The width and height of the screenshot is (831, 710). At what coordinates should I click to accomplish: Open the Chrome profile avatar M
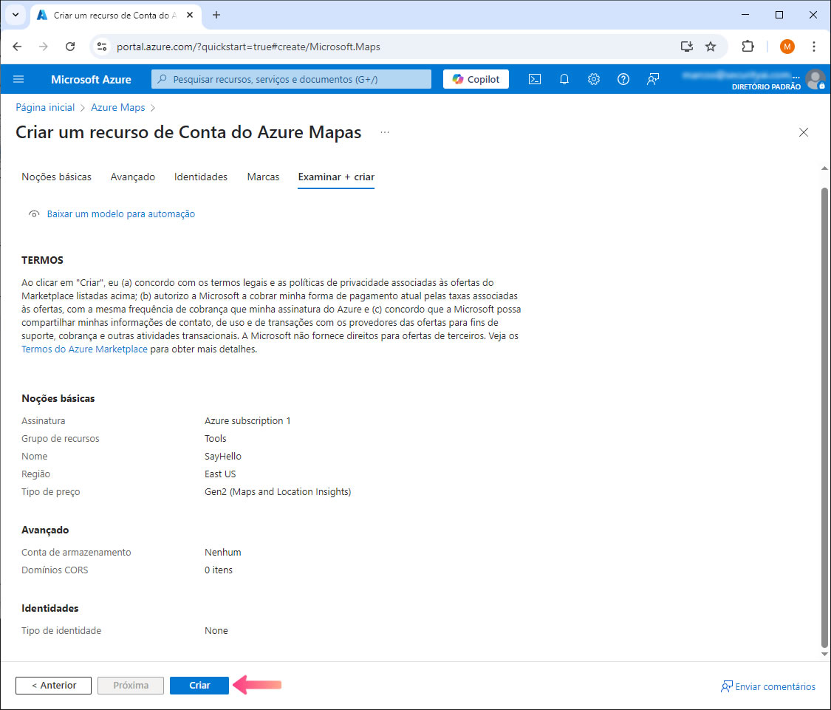point(787,47)
